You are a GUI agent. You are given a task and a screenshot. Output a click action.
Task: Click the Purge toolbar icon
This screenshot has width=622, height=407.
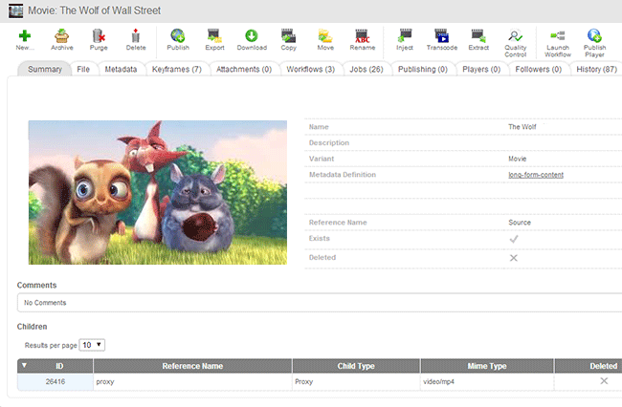99,38
